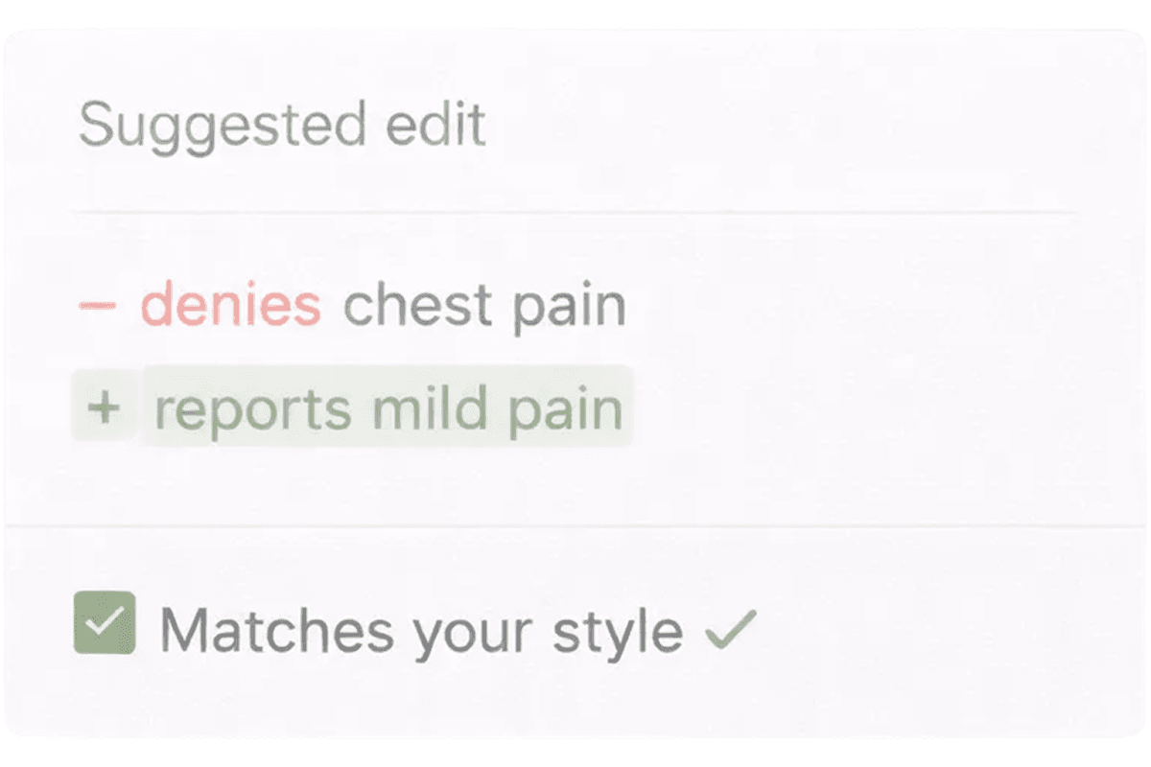Click the word "reports" in the added line
Viewport: 1151px width, 767px height.
click(x=253, y=410)
